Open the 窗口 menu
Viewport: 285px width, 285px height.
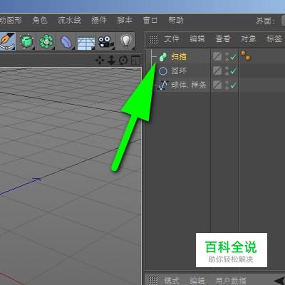click(150, 21)
